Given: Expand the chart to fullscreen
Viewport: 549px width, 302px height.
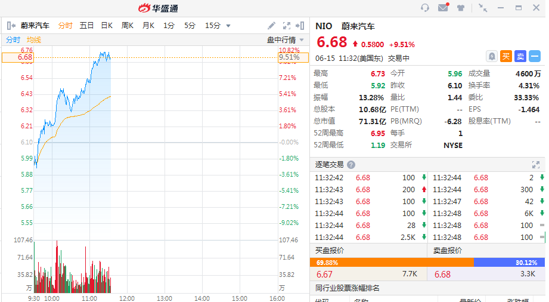Looking at the screenshot, I should tap(286, 26).
